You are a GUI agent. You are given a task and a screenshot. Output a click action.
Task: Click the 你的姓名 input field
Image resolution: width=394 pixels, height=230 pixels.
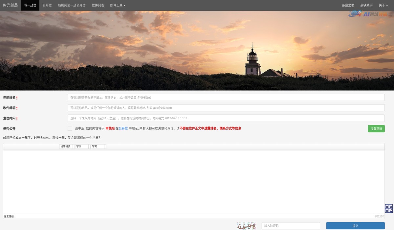click(226, 98)
